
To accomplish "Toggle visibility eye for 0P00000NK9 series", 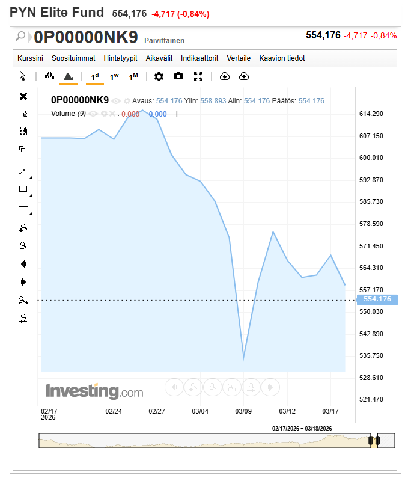I will [x=115, y=101].
